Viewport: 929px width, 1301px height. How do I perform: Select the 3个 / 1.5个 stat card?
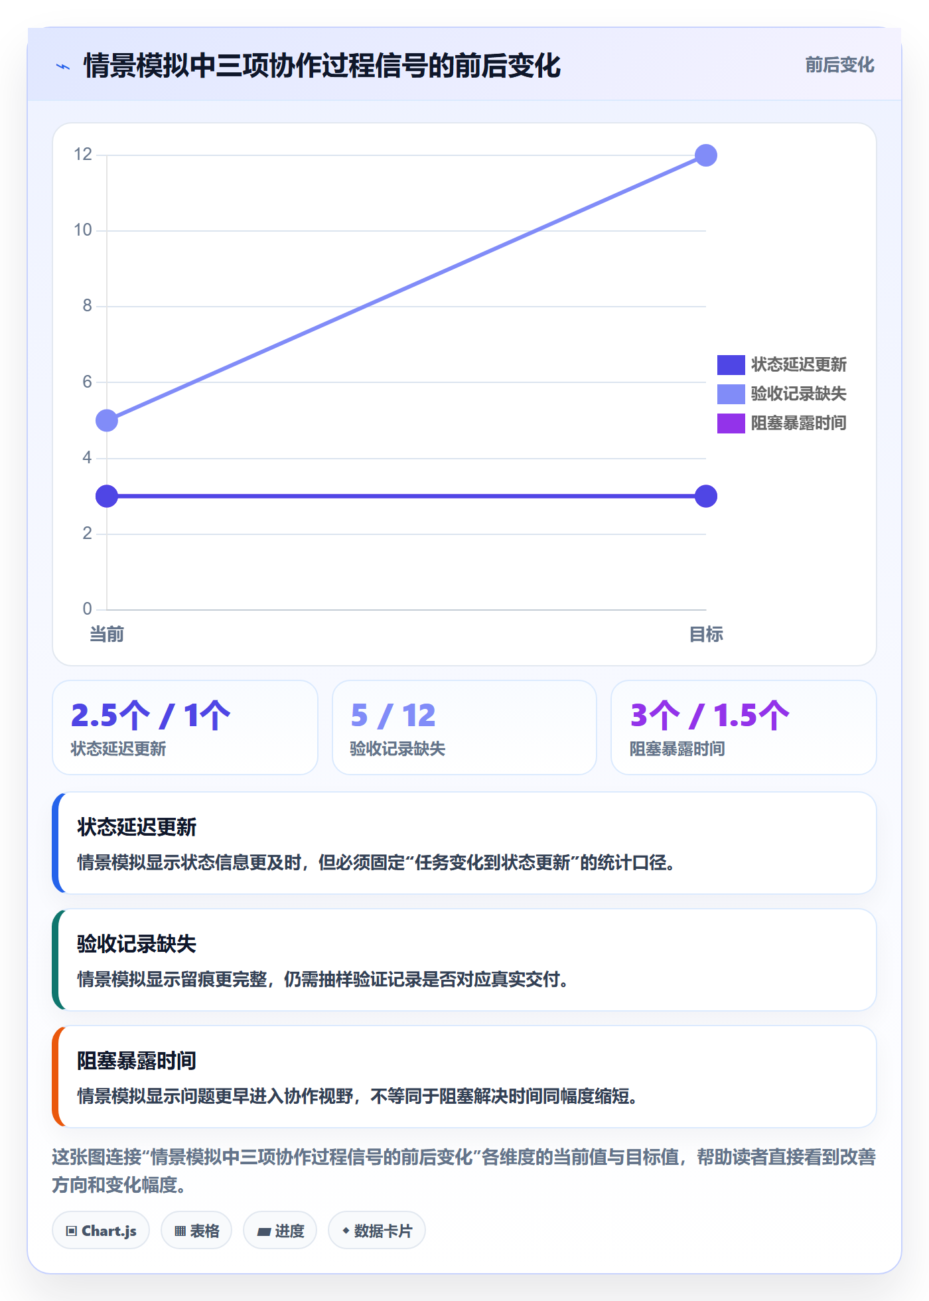tap(744, 727)
